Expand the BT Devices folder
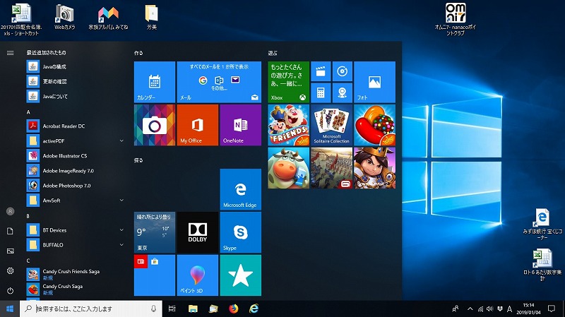The width and height of the screenshot is (565, 317). (76, 230)
